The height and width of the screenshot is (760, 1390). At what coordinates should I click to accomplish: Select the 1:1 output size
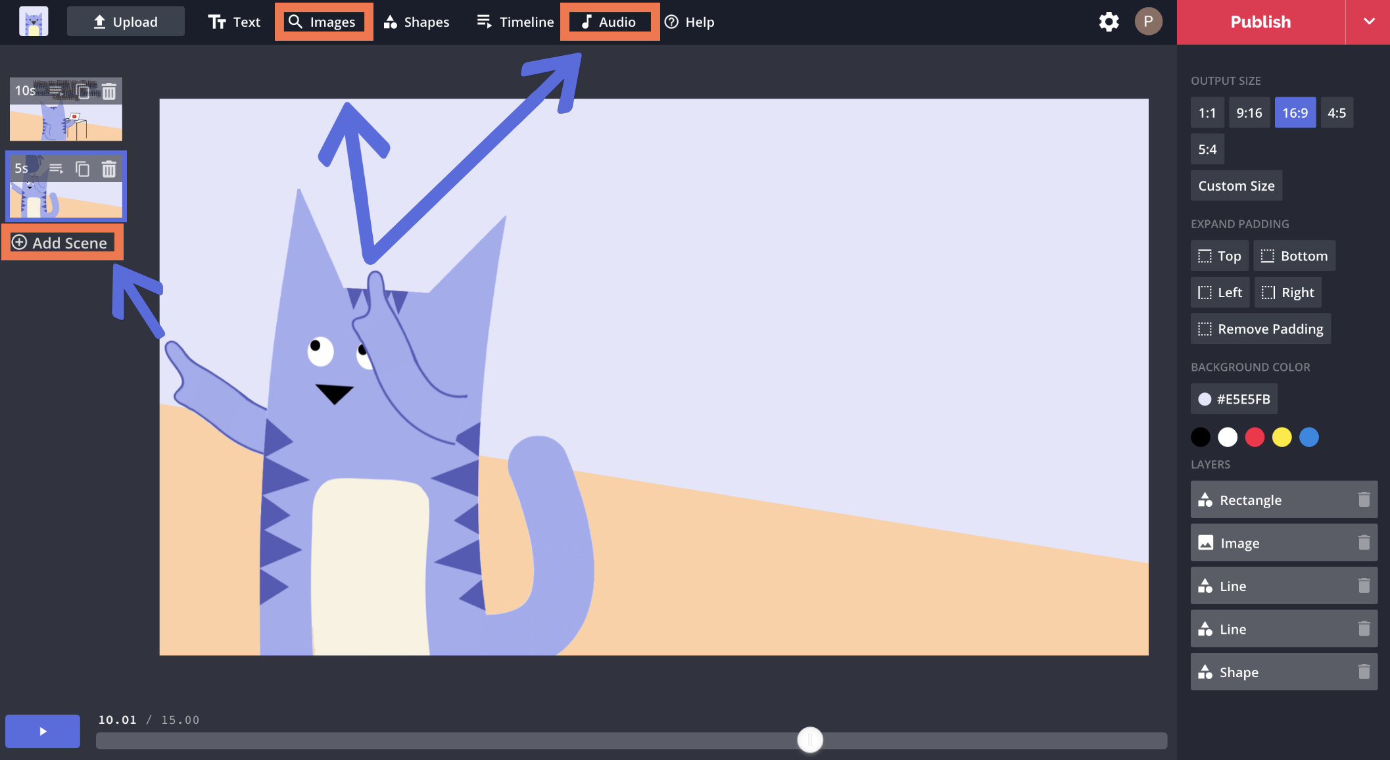click(1207, 112)
